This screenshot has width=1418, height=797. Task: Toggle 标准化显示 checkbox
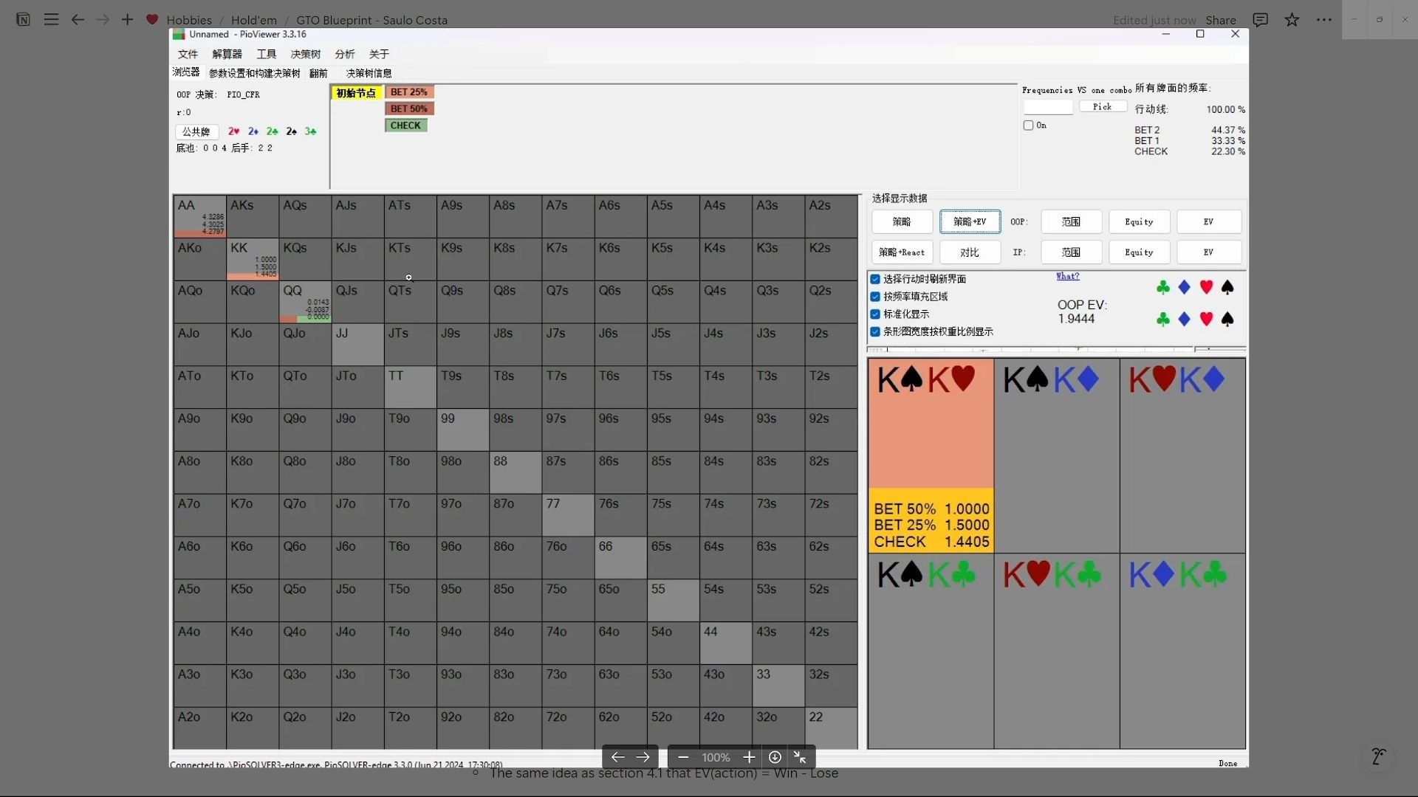click(x=875, y=314)
